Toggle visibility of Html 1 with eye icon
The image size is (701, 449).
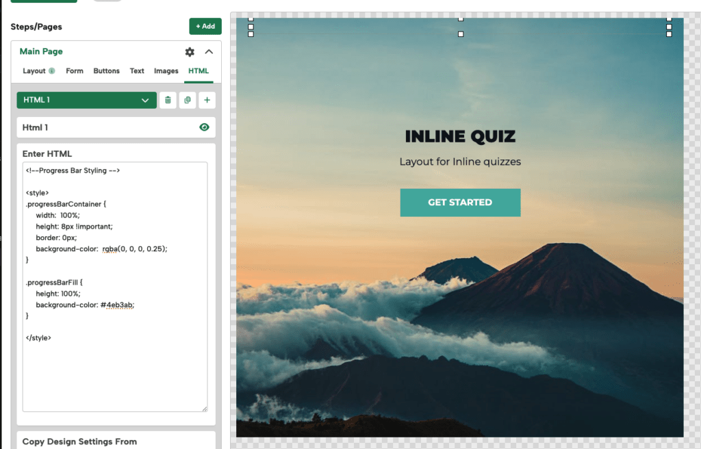[x=203, y=127]
